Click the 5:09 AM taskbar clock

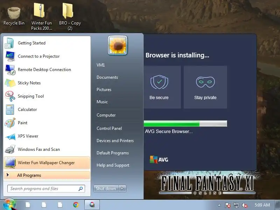[x=262, y=205]
